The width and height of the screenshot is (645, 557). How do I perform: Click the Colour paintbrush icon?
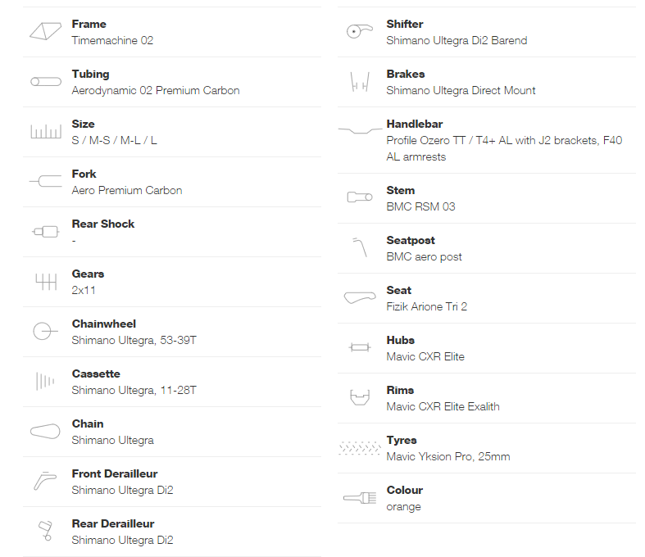click(x=360, y=498)
